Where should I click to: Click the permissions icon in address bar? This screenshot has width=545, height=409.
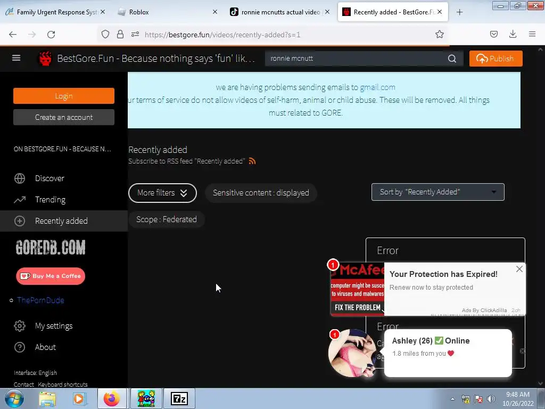[x=135, y=34]
